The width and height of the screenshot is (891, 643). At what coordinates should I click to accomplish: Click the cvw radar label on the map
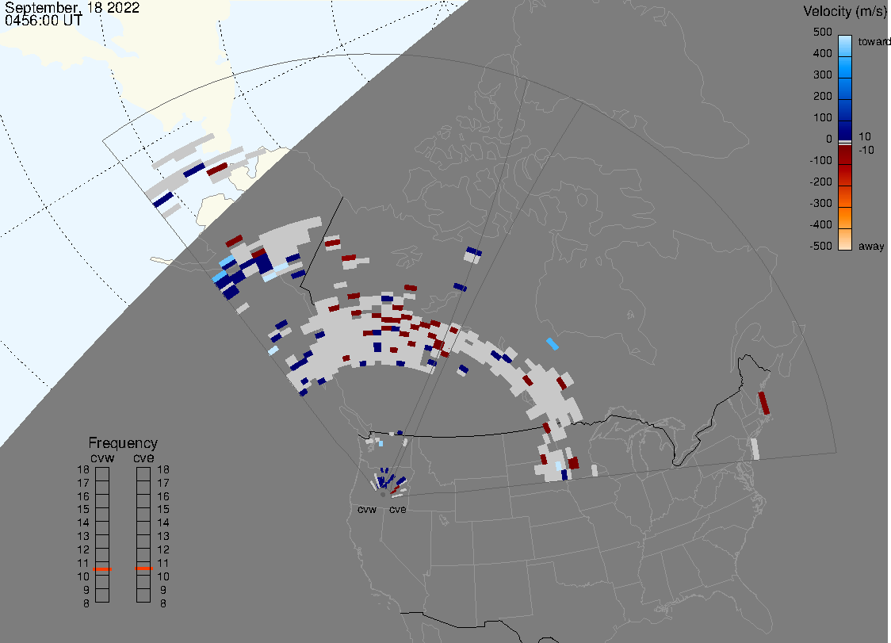tap(367, 509)
